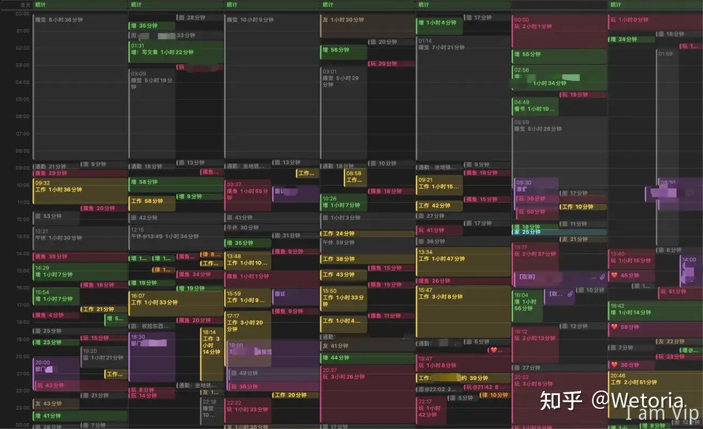This screenshot has height=429, width=703.
Task: Click the orange 律 10分钟 entry
Action: tap(496, 395)
